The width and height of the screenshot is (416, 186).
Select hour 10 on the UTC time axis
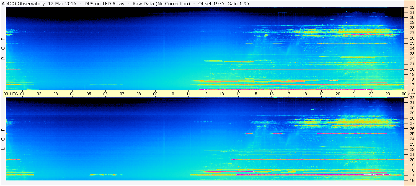[x=172, y=94]
